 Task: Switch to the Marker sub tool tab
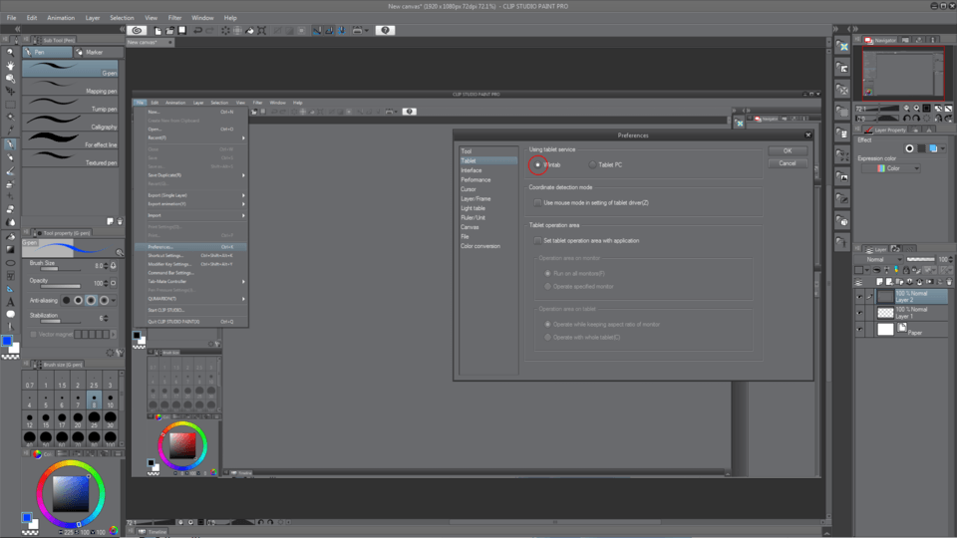click(94, 52)
